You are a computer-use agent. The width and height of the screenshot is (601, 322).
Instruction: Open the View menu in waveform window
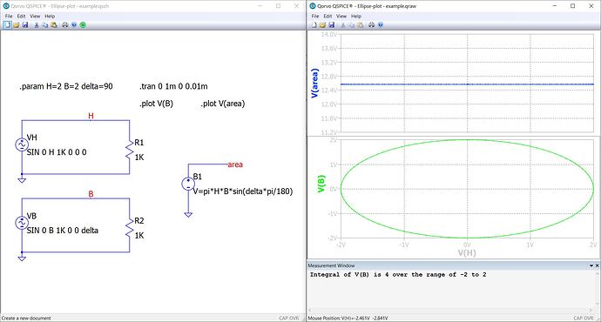tap(341, 16)
